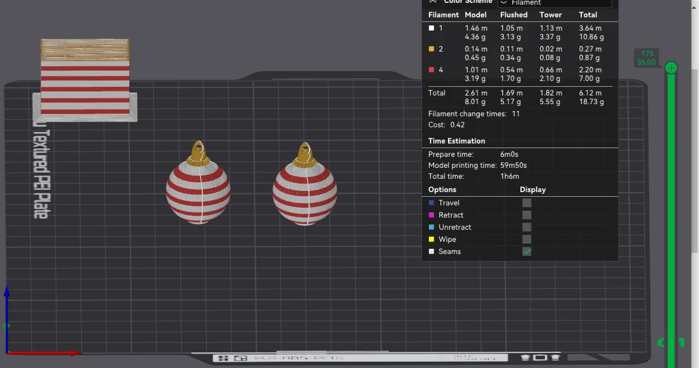Click the white filament 1 color swatch
This screenshot has height=368, width=699.
point(431,28)
